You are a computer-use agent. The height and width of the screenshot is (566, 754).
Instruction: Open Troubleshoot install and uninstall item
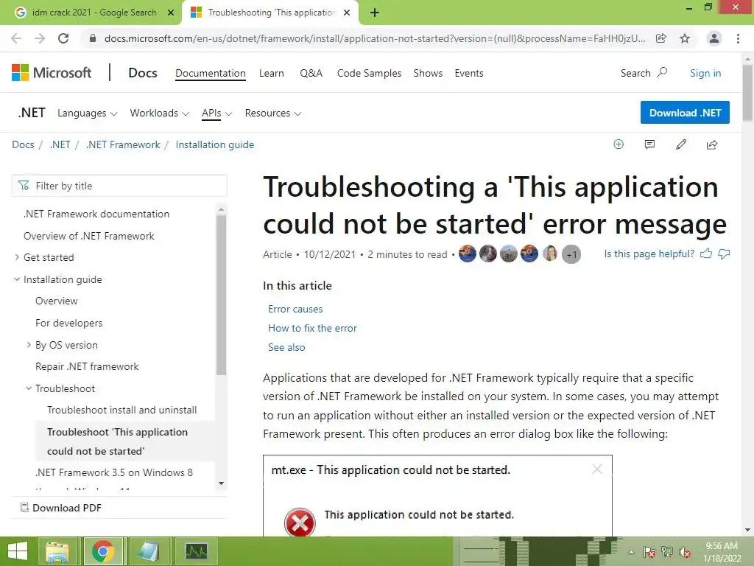(121, 410)
